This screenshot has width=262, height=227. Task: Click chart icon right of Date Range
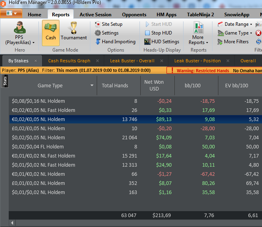258,25
